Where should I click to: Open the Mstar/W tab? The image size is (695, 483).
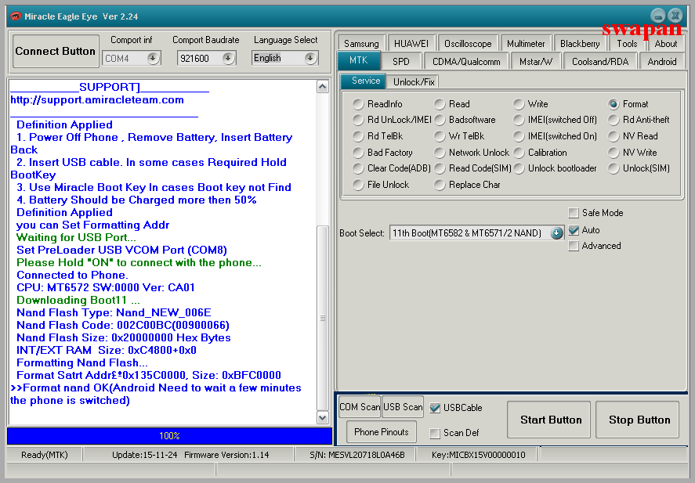click(536, 62)
